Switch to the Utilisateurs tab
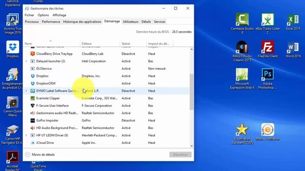The image size is (305, 171). pos(131,22)
